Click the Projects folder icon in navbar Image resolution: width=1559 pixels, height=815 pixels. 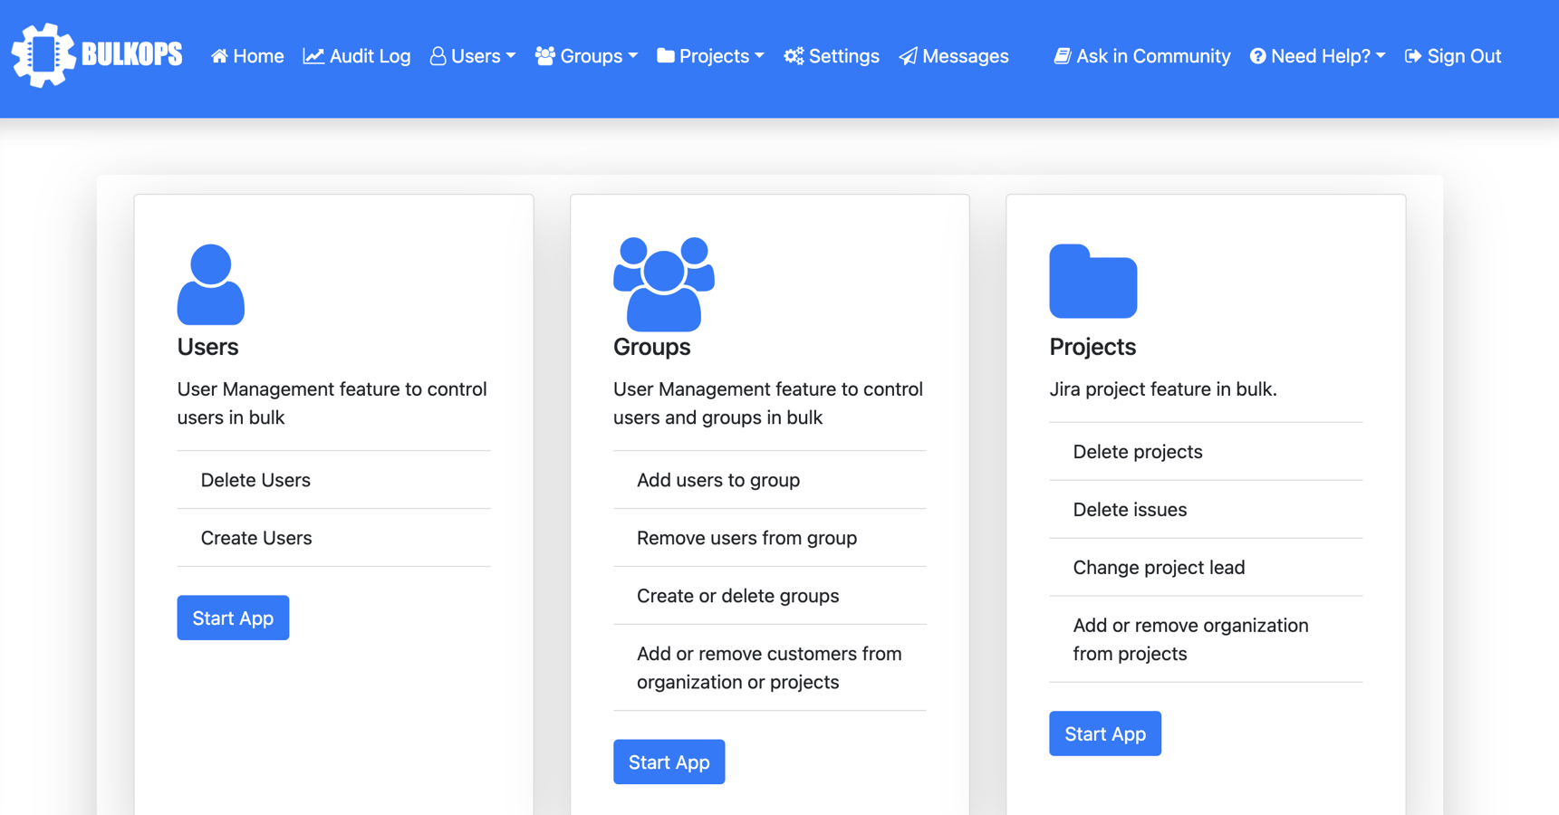pyautogui.click(x=666, y=56)
